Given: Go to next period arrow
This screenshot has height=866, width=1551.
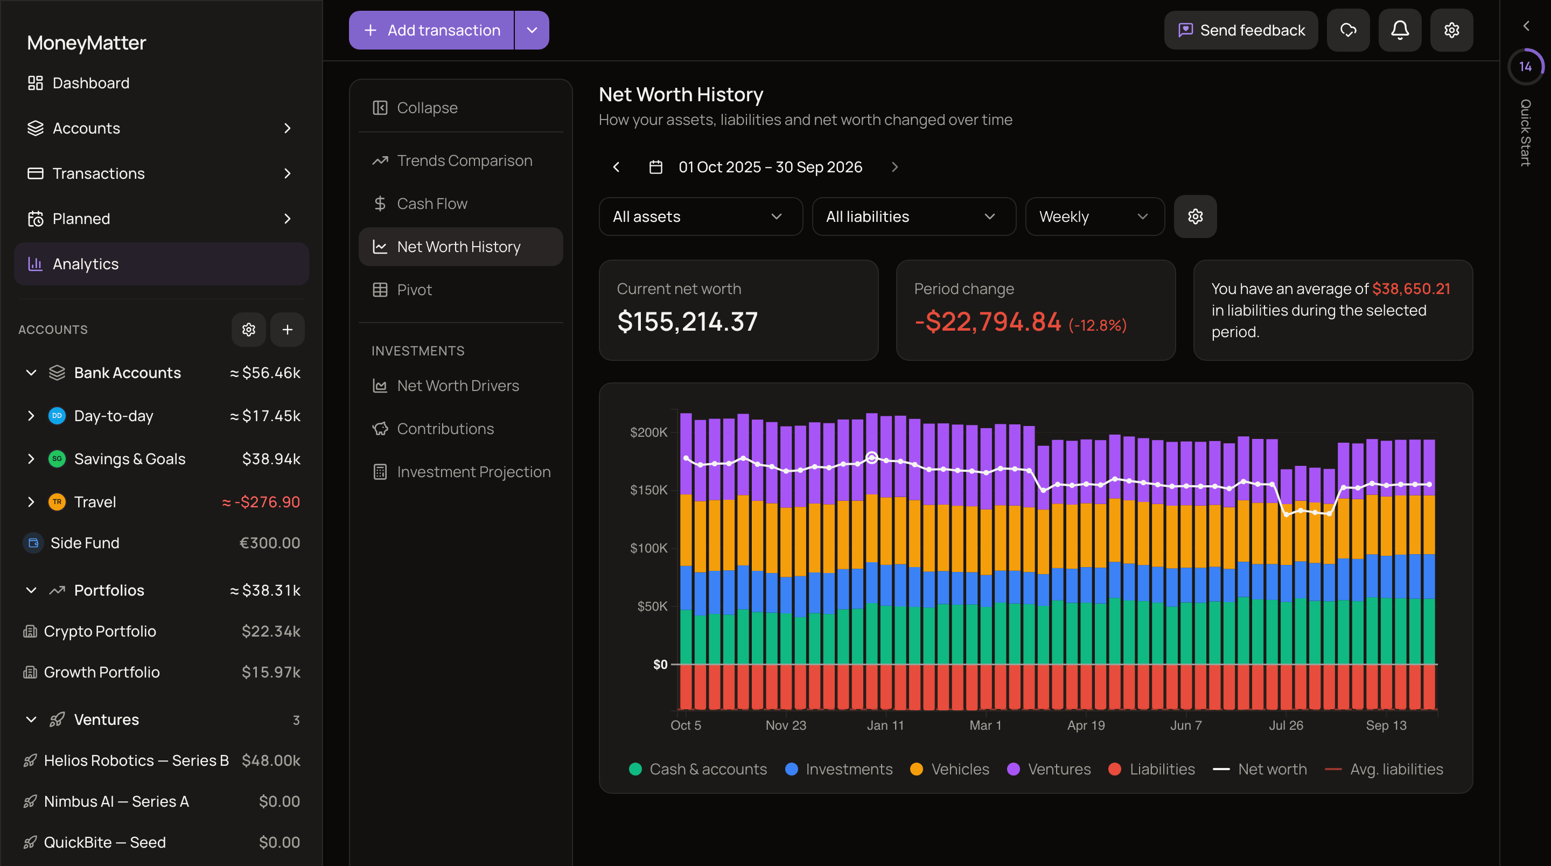Looking at the screenshot, I should pos(894,167).
